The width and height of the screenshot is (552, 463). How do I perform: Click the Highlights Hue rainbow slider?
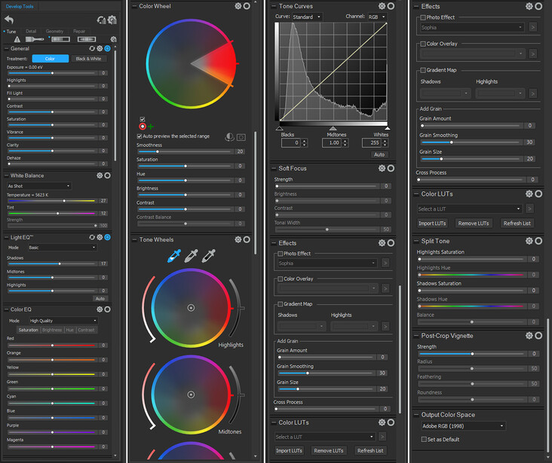click(x=471, y=275)
